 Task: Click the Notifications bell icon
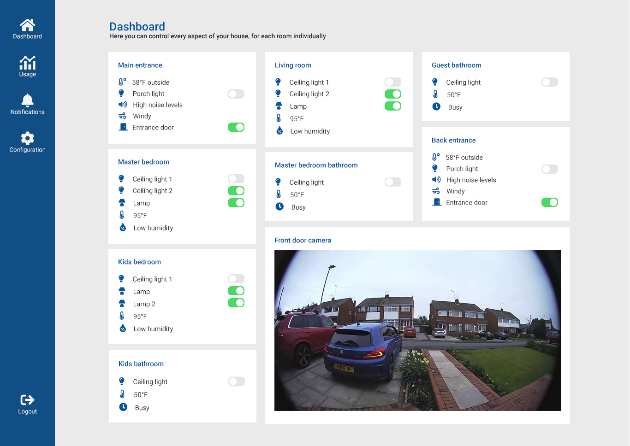coord(27,100)
